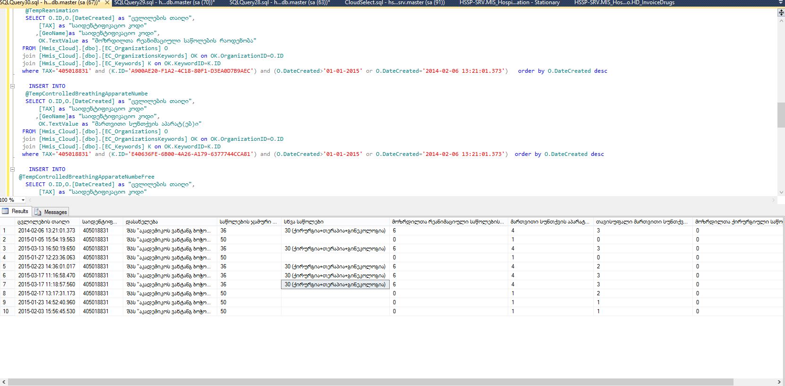Click results horizontal scrollbar left arrow
This screenshot has width=785, height=386.
pyautogui.click(x=4, y=382)
